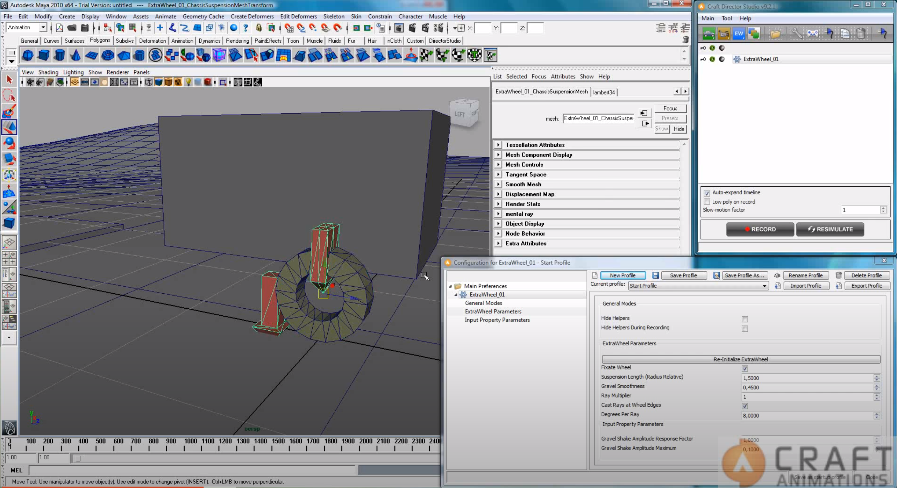Select the Rotate tool in the toolbox
This screenshot has width=897, height=488.
[9, 143]
